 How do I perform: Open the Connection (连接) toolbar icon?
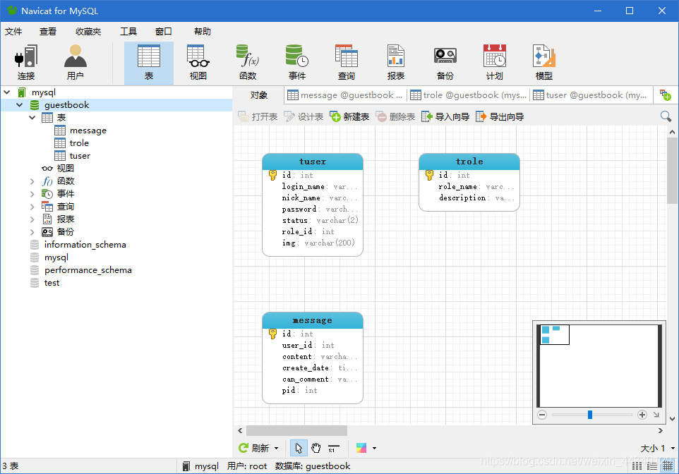26,62
